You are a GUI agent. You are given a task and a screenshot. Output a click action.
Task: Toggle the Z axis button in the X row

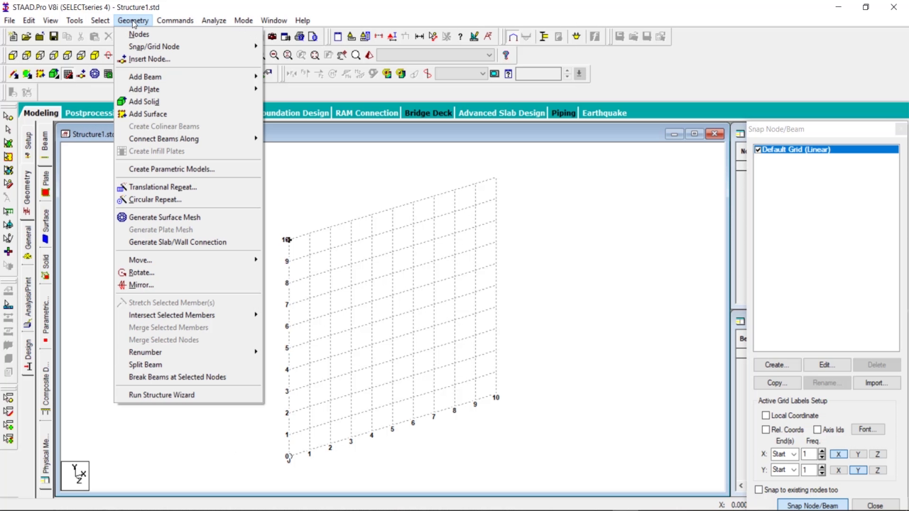click(x=878, y=454)
